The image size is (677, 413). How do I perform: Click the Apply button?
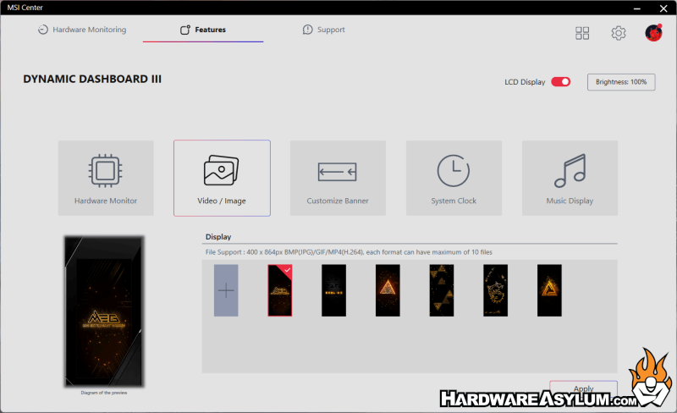pyautogui.click(x=583, y=388)
